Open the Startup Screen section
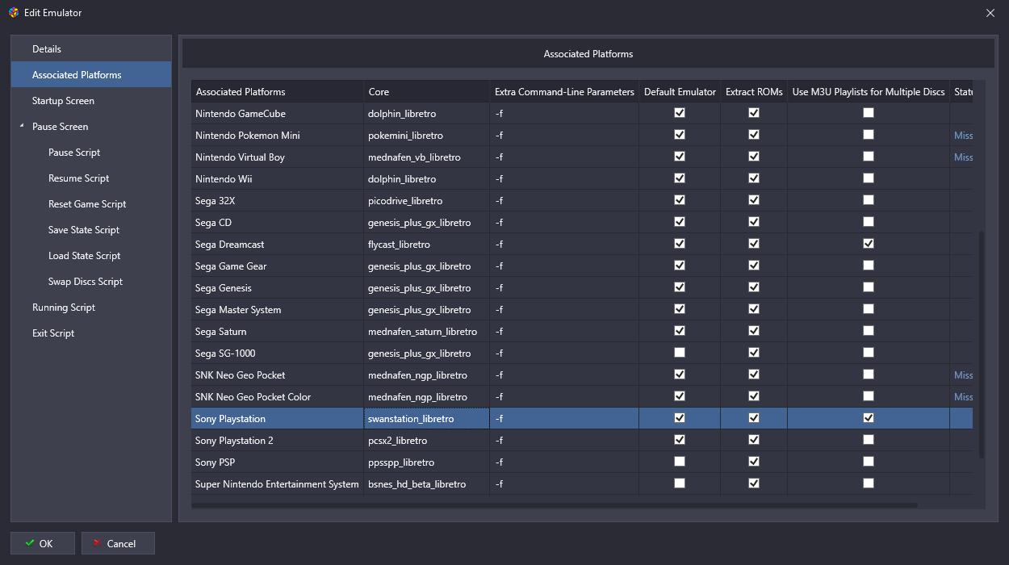The width and height of the screenshot is (1009, 565). 91,101
